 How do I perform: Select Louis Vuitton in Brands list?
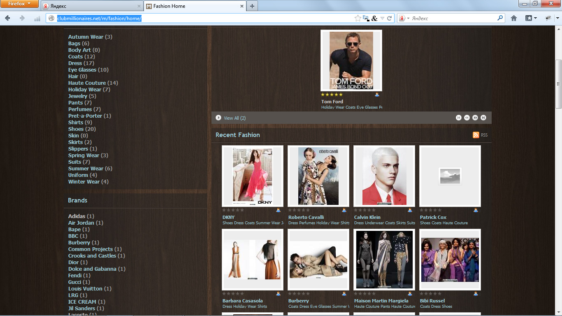coord(85,289)
